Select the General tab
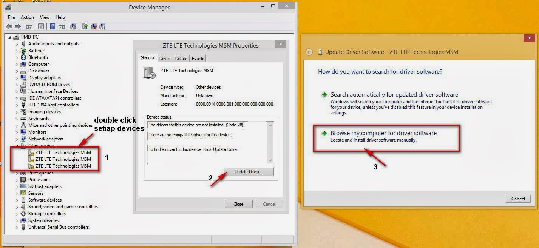The image size is (539, 248). pyautogui.click(x=148, y=58)
